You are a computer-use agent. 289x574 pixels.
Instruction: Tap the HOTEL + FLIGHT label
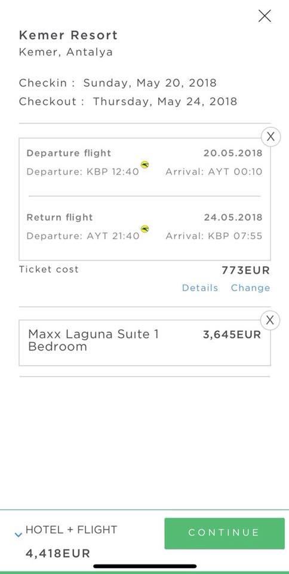click(x=71, y=530)
